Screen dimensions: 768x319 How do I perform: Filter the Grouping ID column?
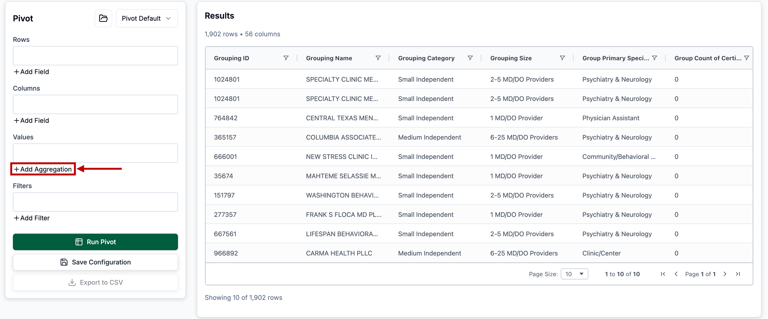(286, 58)
